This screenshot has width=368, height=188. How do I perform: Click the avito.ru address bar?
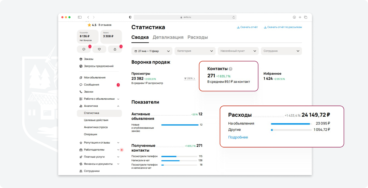tap(185, 17)
